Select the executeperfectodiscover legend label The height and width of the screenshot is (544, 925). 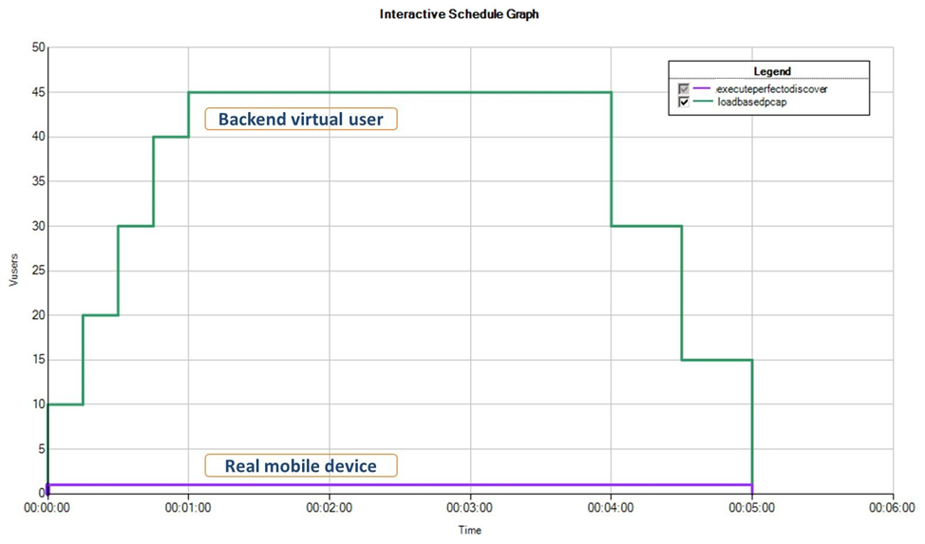click(771, 89)
